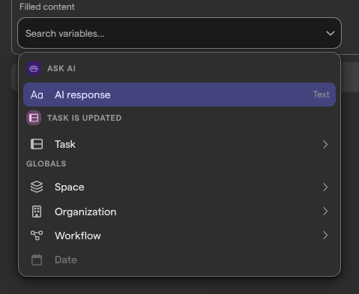
Task: Click the Ask AI robot icon
Action: click(x=34, y=68)
